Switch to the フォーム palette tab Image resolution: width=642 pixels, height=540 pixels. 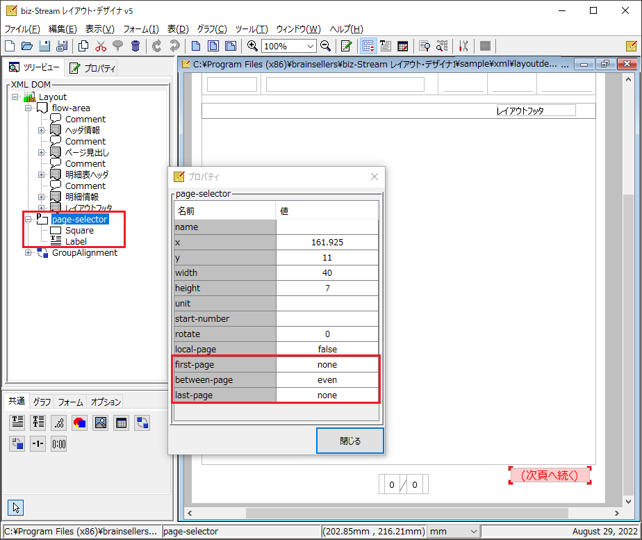point(70,402)
